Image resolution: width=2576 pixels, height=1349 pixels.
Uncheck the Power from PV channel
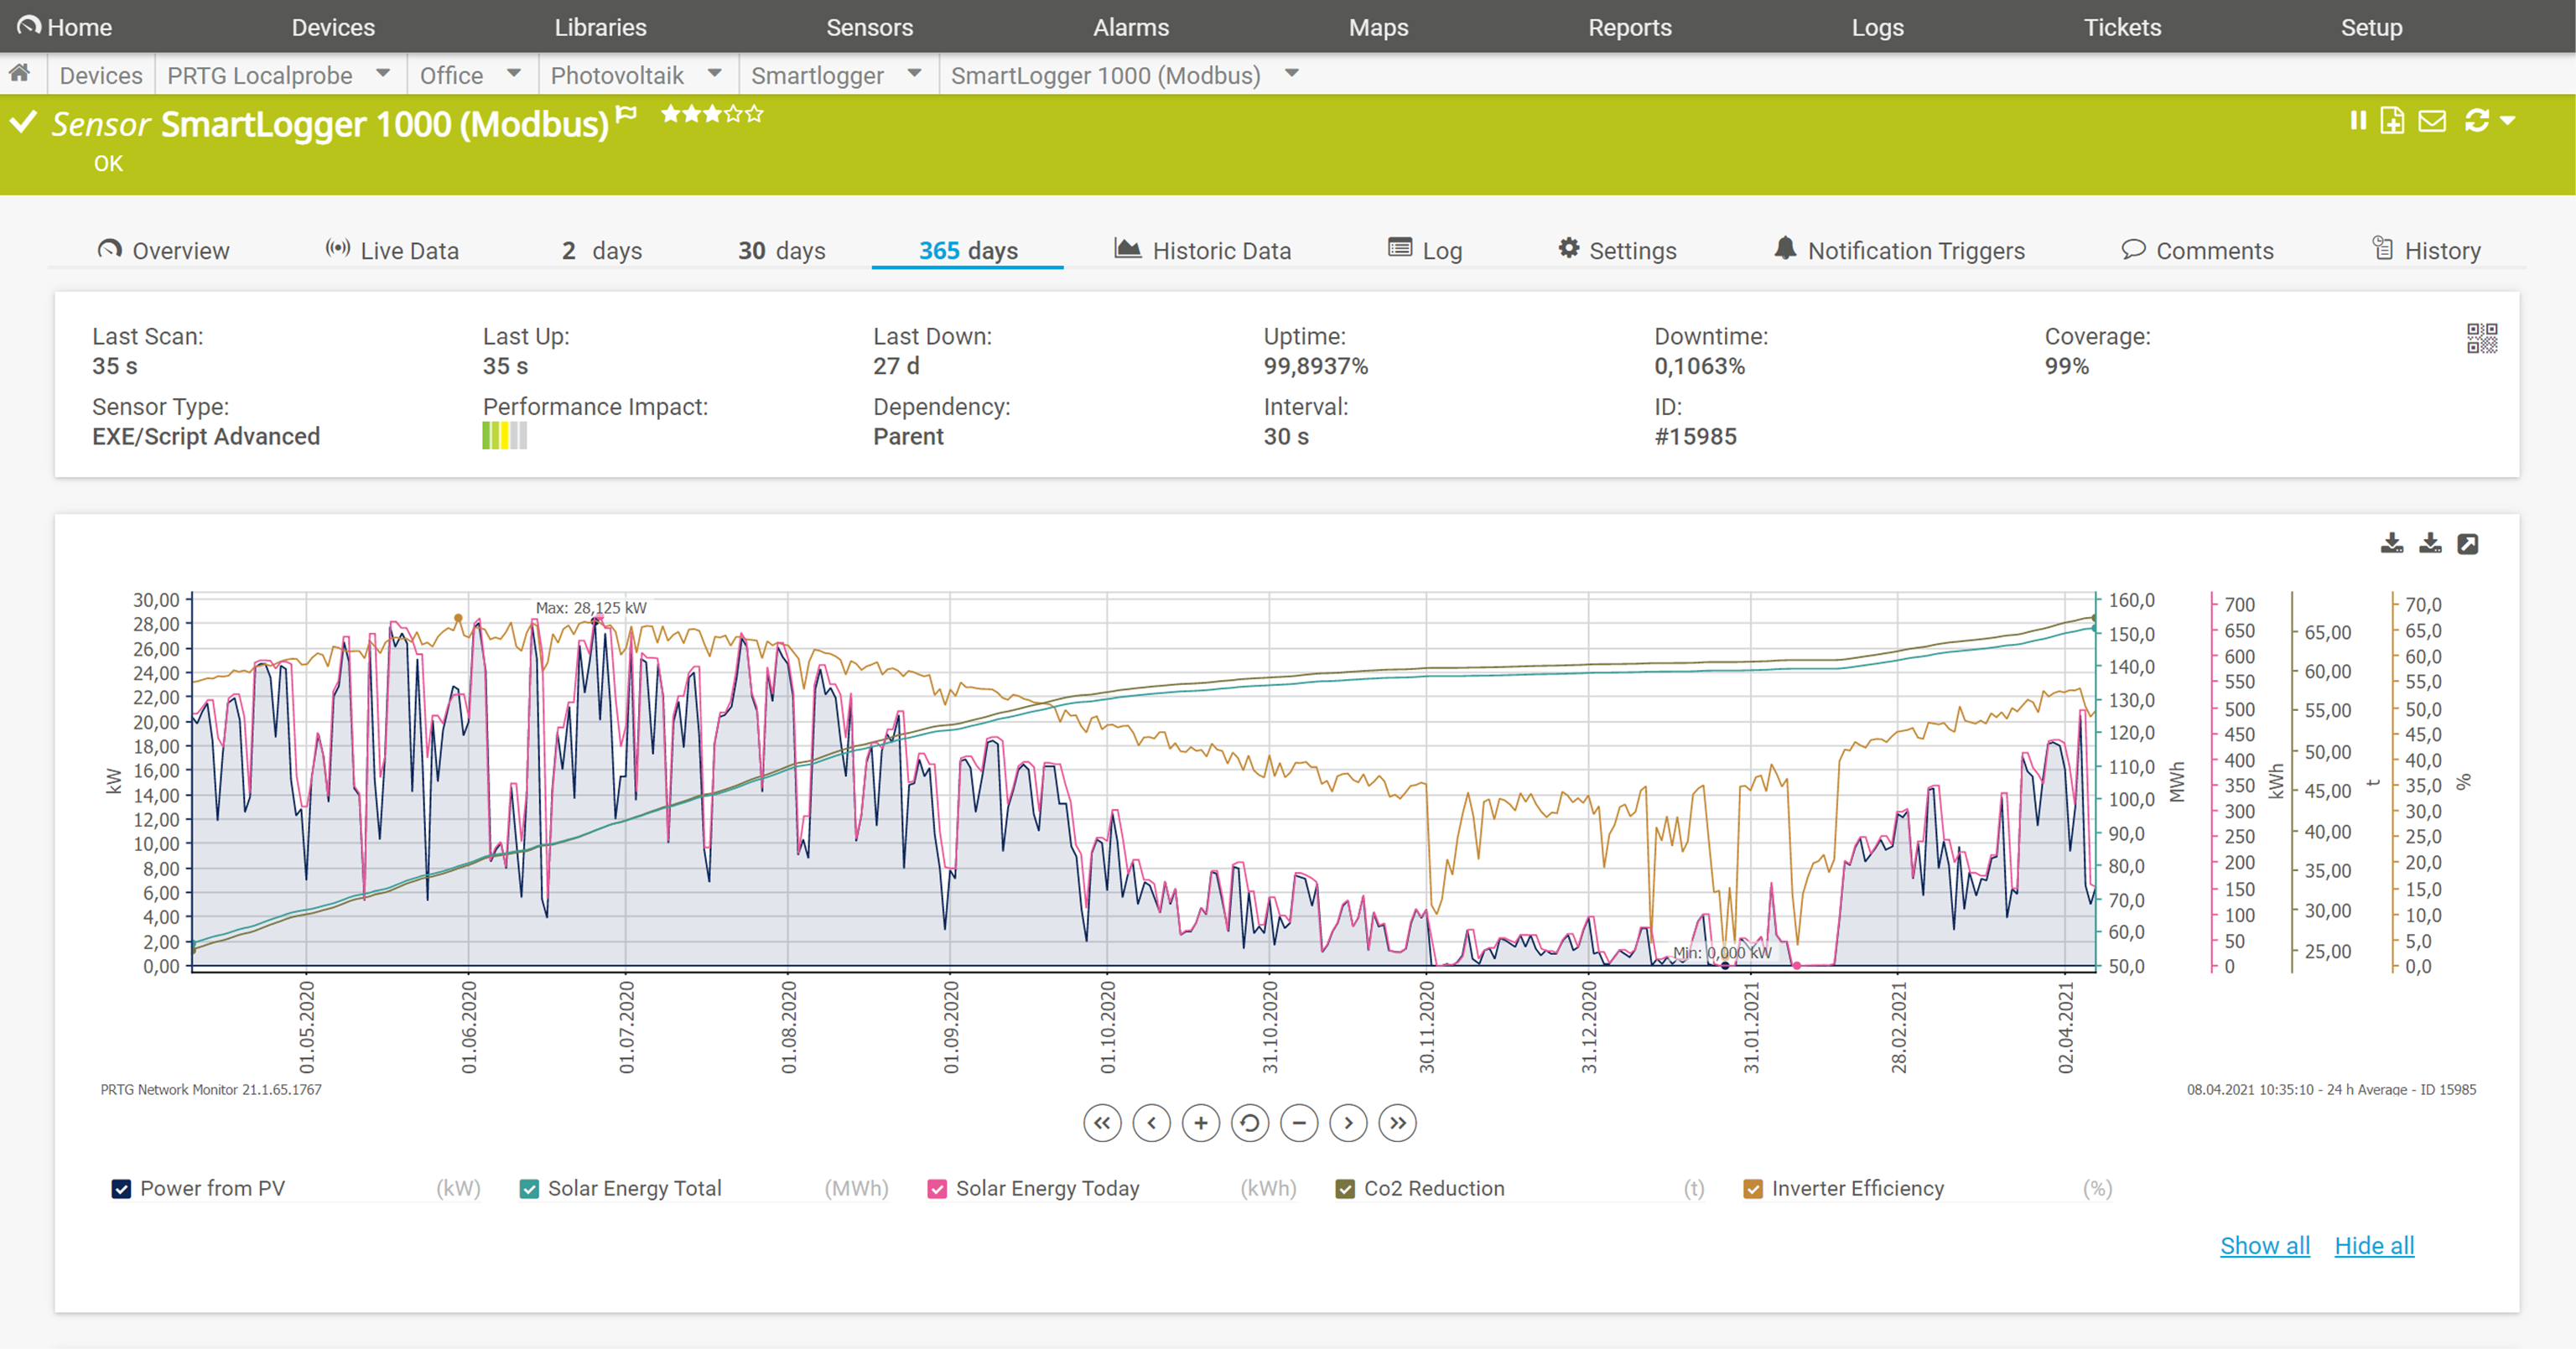[121, 1189]
